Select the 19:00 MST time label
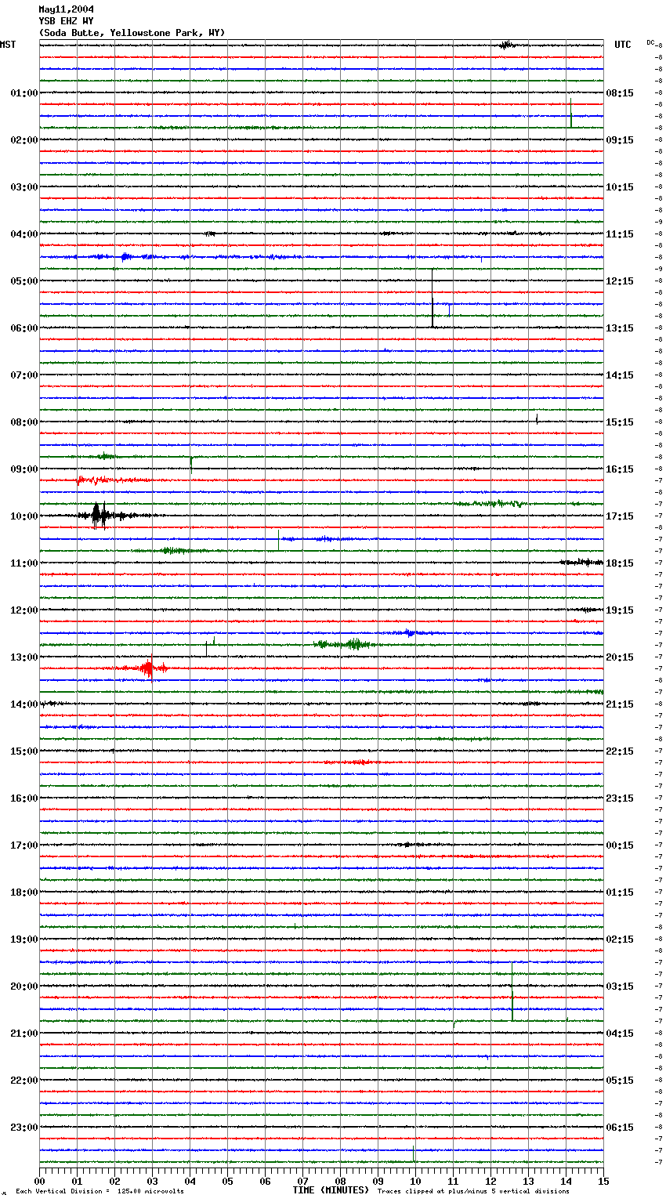Image resolution: width=666 pixels, height=1202 pixels. pyautogui.click(x=24, y=940)
